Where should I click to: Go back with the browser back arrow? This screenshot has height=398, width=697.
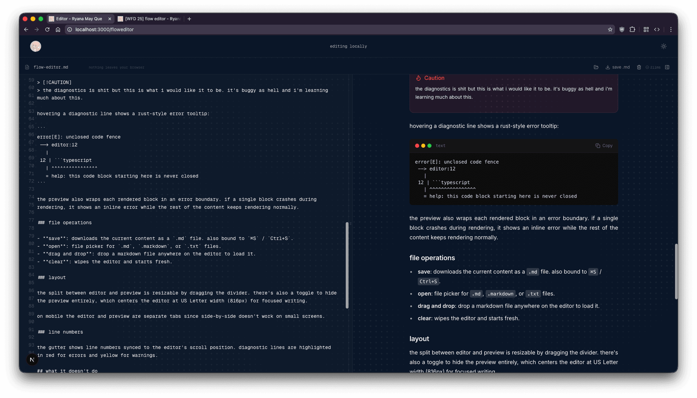pyautogui.click(x=26, y=29)
